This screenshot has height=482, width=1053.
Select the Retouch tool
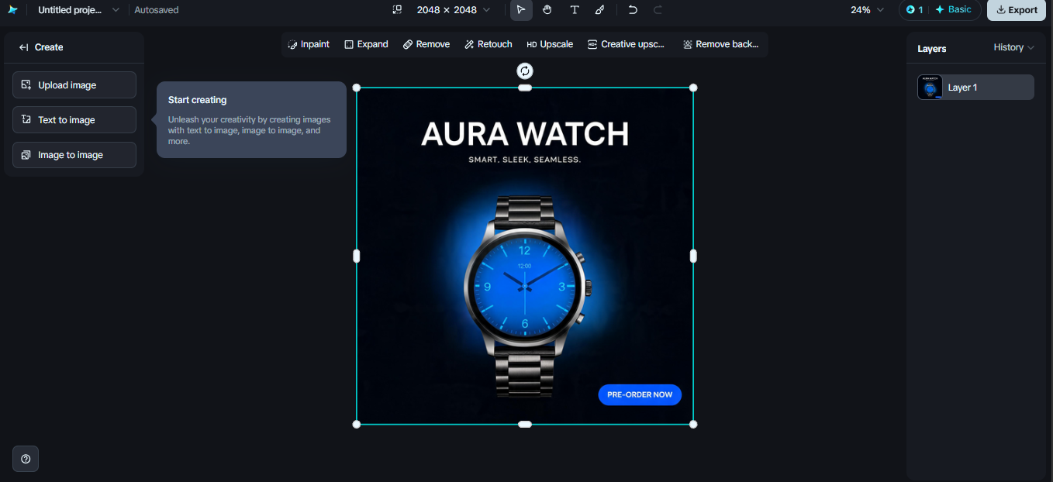489,44
